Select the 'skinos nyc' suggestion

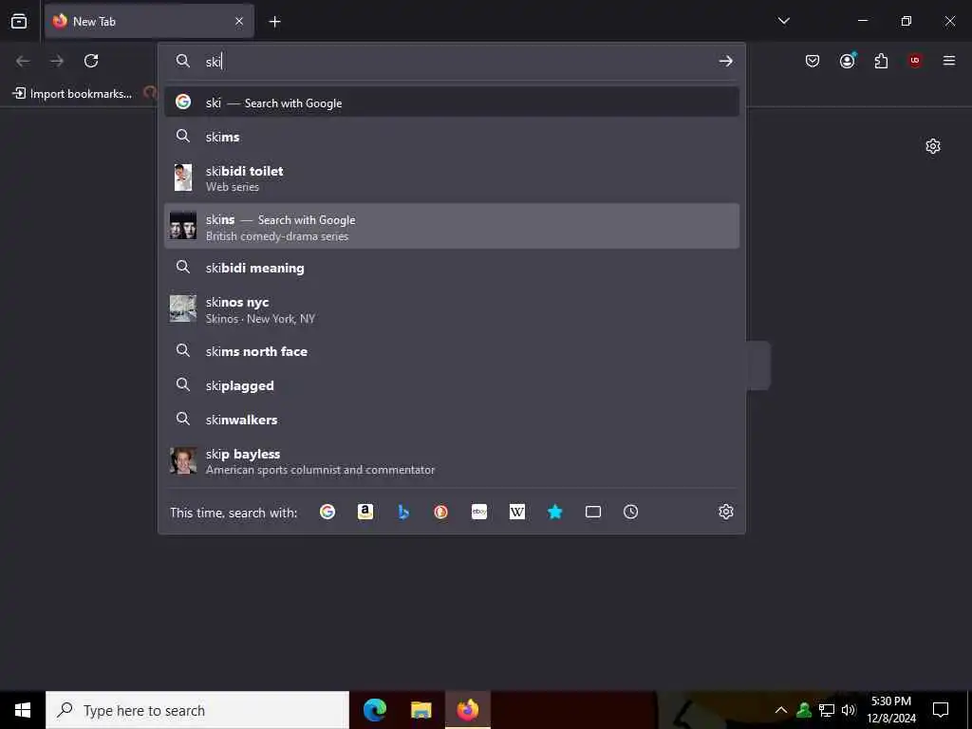coord(451,309)
